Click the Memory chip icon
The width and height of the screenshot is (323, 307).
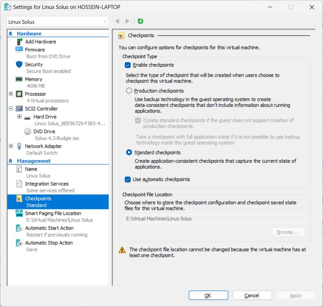19,79
